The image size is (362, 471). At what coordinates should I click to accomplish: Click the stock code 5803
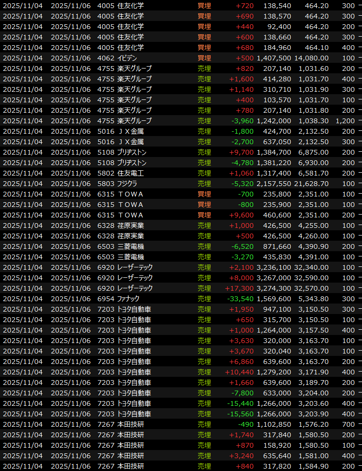pos(105,184)
